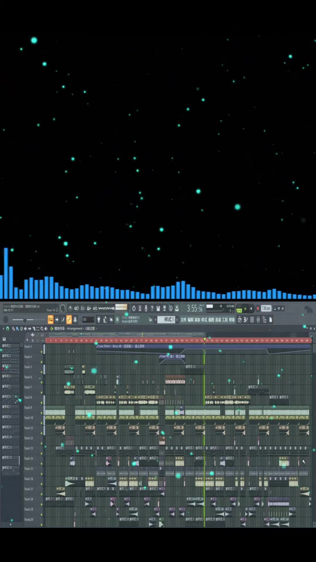
Task: Open the Playlist window from shortcut icons
Action: (239, 320)
